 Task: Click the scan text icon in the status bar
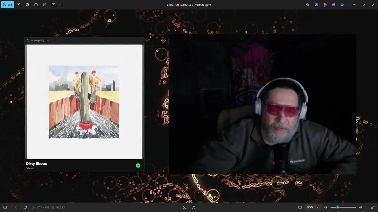click(193, 207)
